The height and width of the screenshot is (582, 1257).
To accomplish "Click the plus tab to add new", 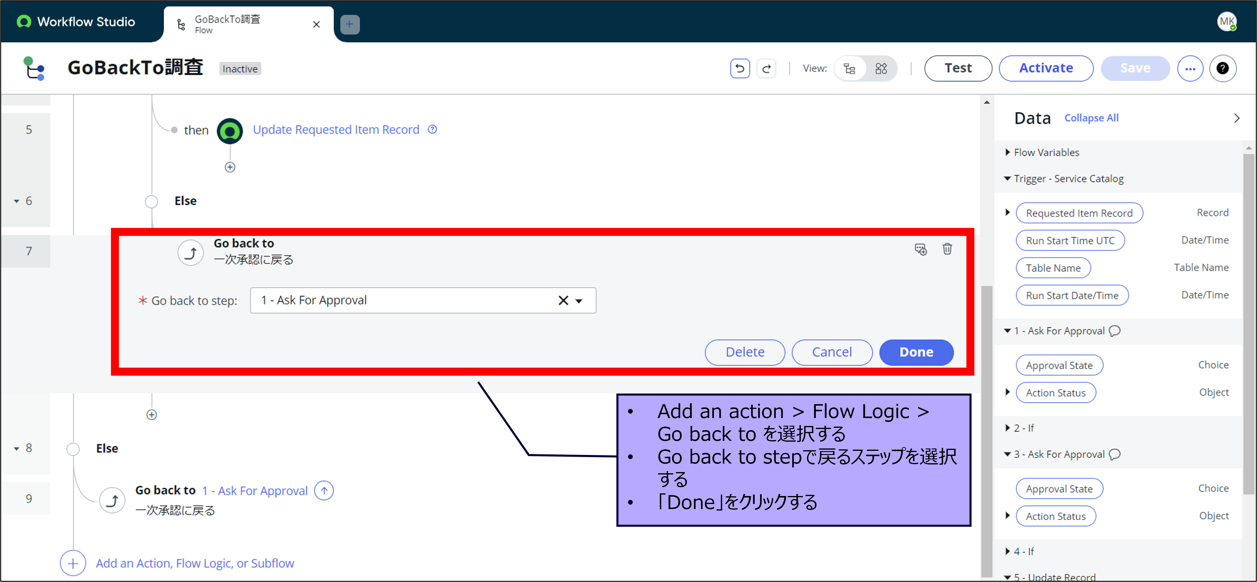I will 349,25.
